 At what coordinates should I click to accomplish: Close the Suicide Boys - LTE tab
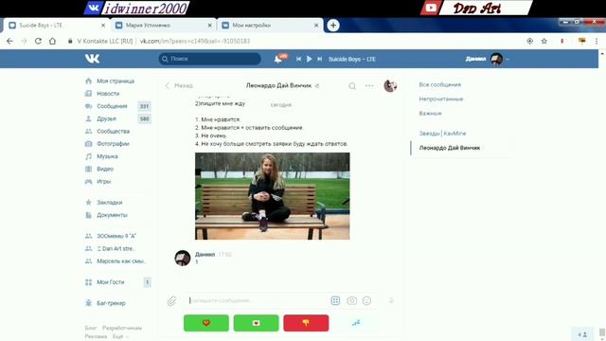pos(103,26)
